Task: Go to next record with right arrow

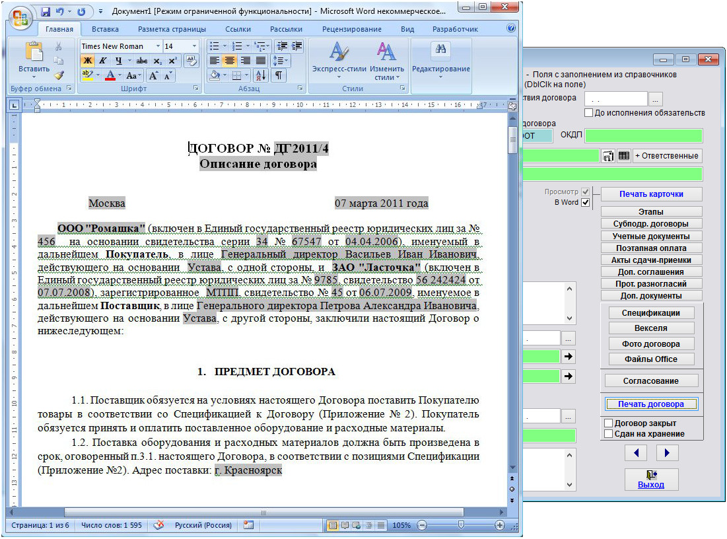Action: pos(667,452)
